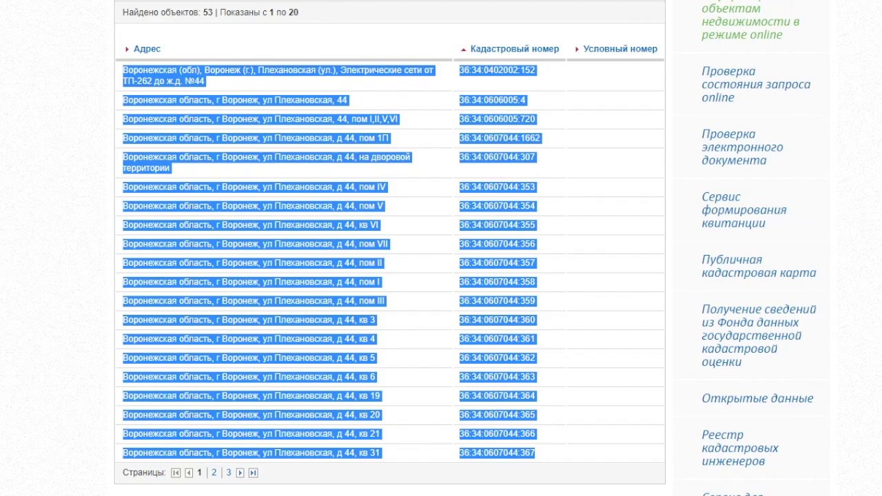Click cadastral number 36:34:0607044:353
This screenshot has width=882, height=496.
497,187
